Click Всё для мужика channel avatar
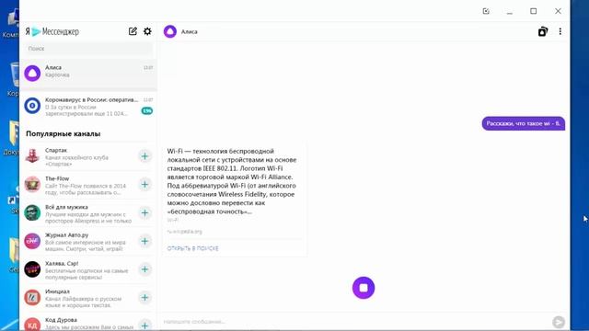The width and height of the screenshot is (589, 331). pyautogui.click(x=32, y=212)
